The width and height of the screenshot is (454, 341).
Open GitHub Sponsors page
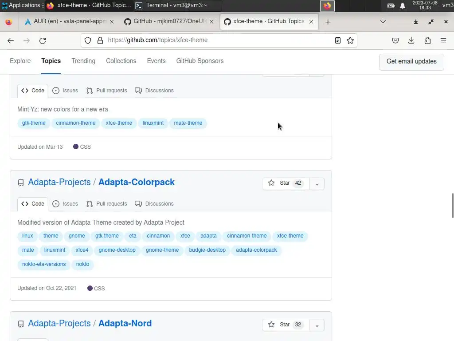[200, 61]
